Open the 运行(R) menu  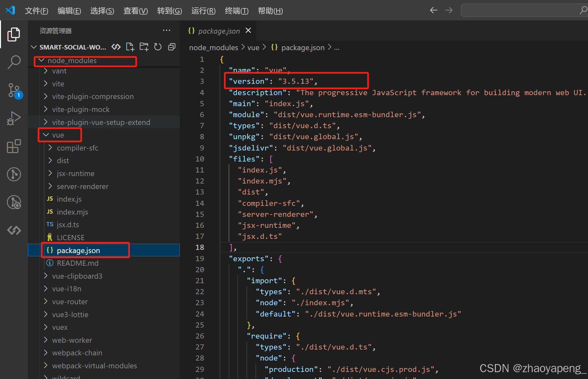(x=203, y=11)
